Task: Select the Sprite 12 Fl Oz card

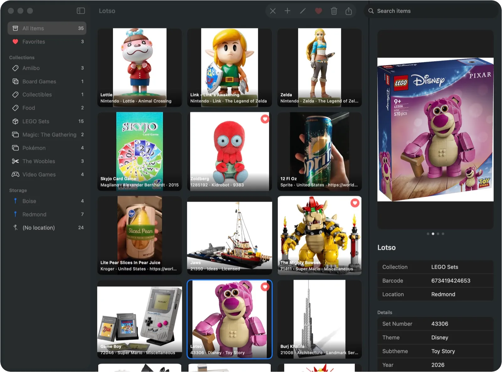Action: (x=319, y=151)
